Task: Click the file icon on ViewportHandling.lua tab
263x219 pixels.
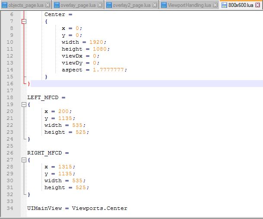Action: (164, 5)
